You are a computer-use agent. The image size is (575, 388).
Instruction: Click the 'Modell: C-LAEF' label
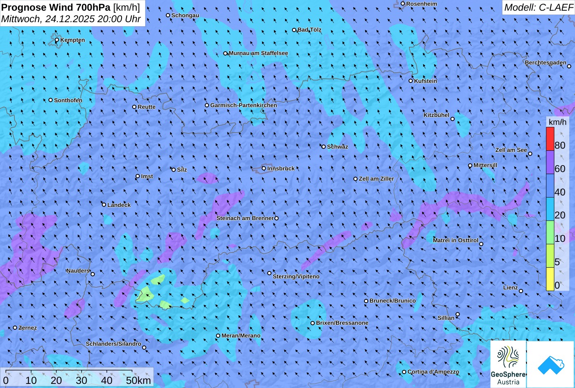(x=538, y=7)
